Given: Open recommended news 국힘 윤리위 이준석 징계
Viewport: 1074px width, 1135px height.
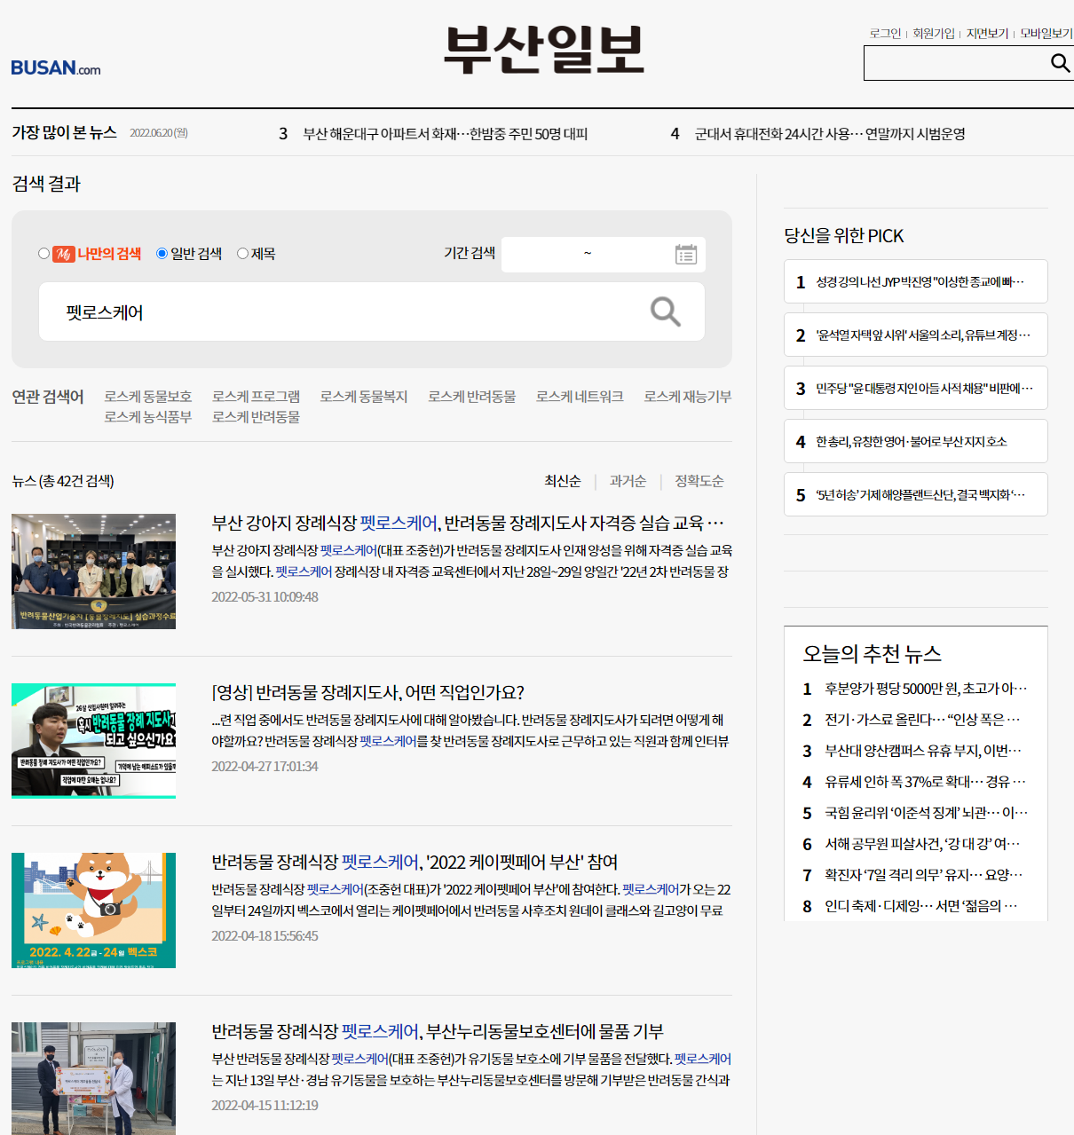Looking at the screenshot, I should [x=926, y=813].
